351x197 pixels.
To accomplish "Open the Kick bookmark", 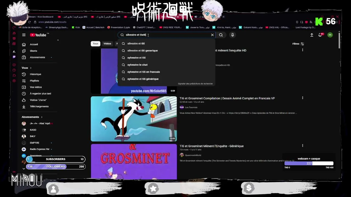I will point(76,27).
